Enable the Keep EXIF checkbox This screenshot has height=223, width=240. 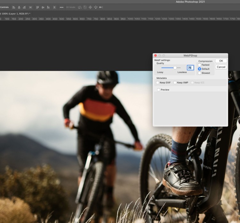[x=157, y=83]
